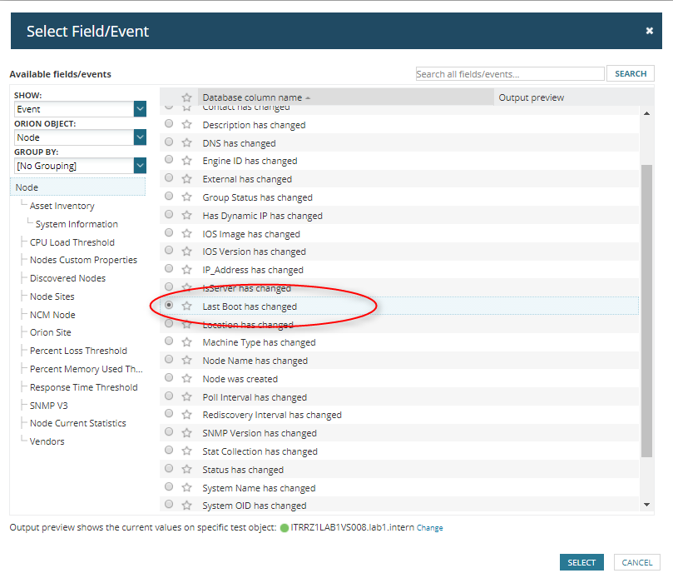Open SNMP V3 in the tree
The width and height of the screenshot is (673, 583).
coord(48,406)
